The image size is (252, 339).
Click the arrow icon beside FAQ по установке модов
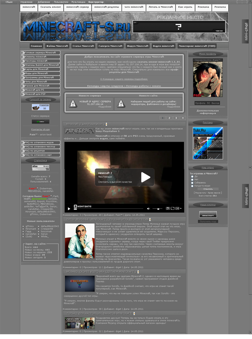tap(23, 142)
